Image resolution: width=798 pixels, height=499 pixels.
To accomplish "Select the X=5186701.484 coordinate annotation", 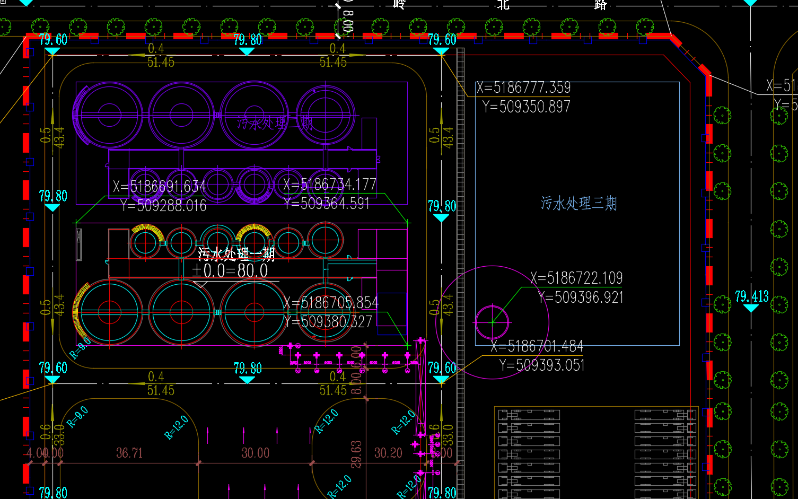I will point(537,346).
